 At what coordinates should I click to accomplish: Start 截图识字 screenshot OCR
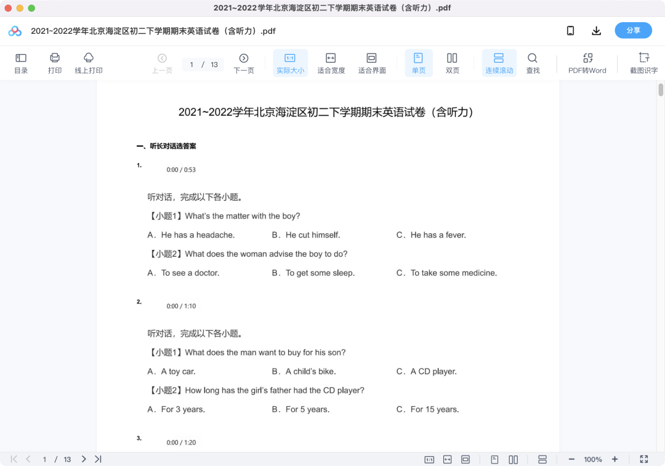(644, 63)
